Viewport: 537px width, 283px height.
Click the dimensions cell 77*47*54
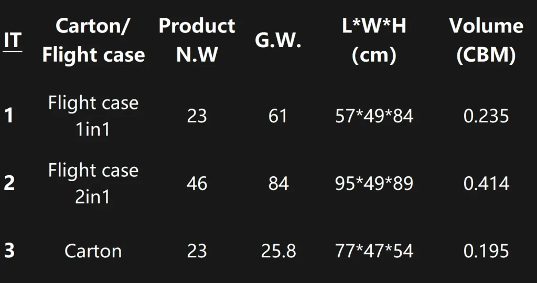click(374, 251)
